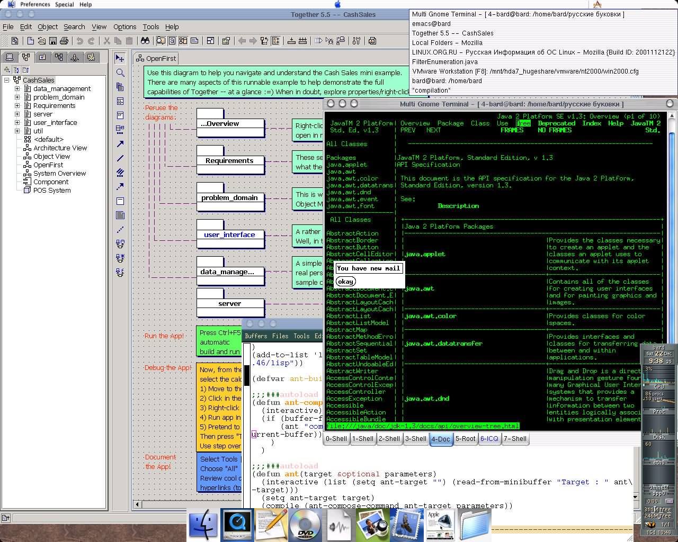Click the Cut scissors icon
Image resolution: width=678 pixels, height=542 pixels.
(106, 41)
